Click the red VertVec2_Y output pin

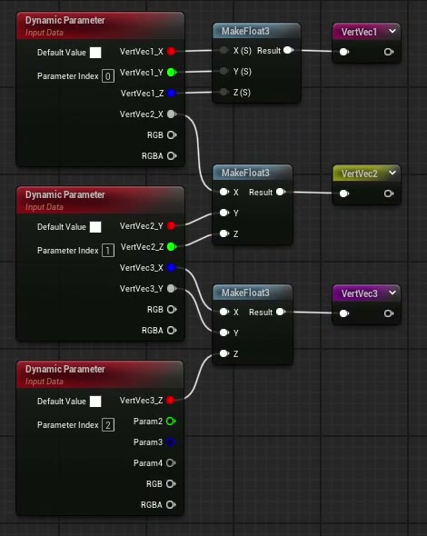pos(172,226)
